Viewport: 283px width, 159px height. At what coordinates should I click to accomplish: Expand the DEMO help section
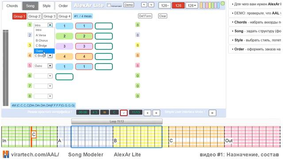click(255, 13)
